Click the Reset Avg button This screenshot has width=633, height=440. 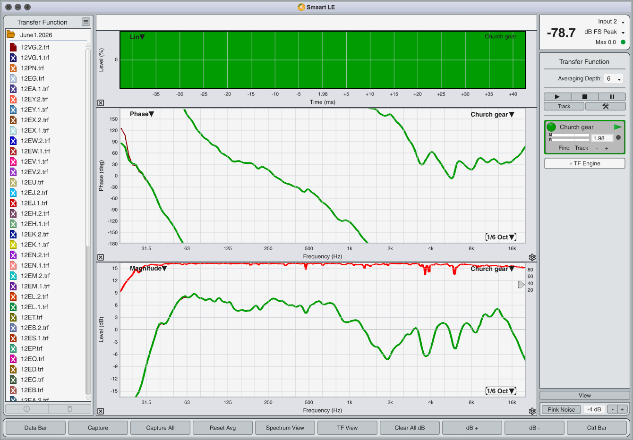[222, 428]
